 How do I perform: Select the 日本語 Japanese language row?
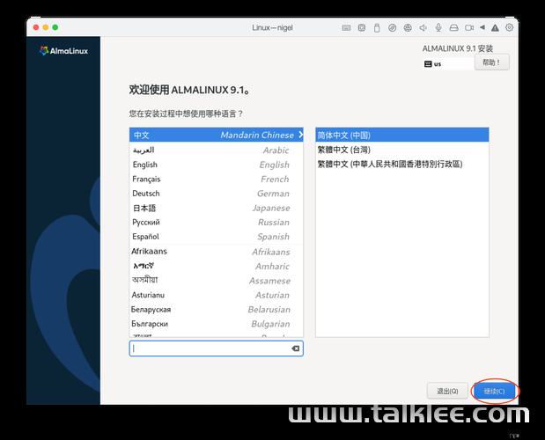click(217, 208)
